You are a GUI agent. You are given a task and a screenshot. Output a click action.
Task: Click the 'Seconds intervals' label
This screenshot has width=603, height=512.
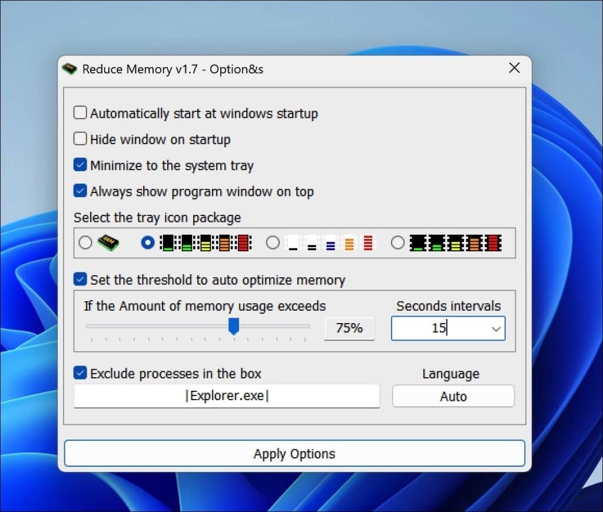point(448,306)
